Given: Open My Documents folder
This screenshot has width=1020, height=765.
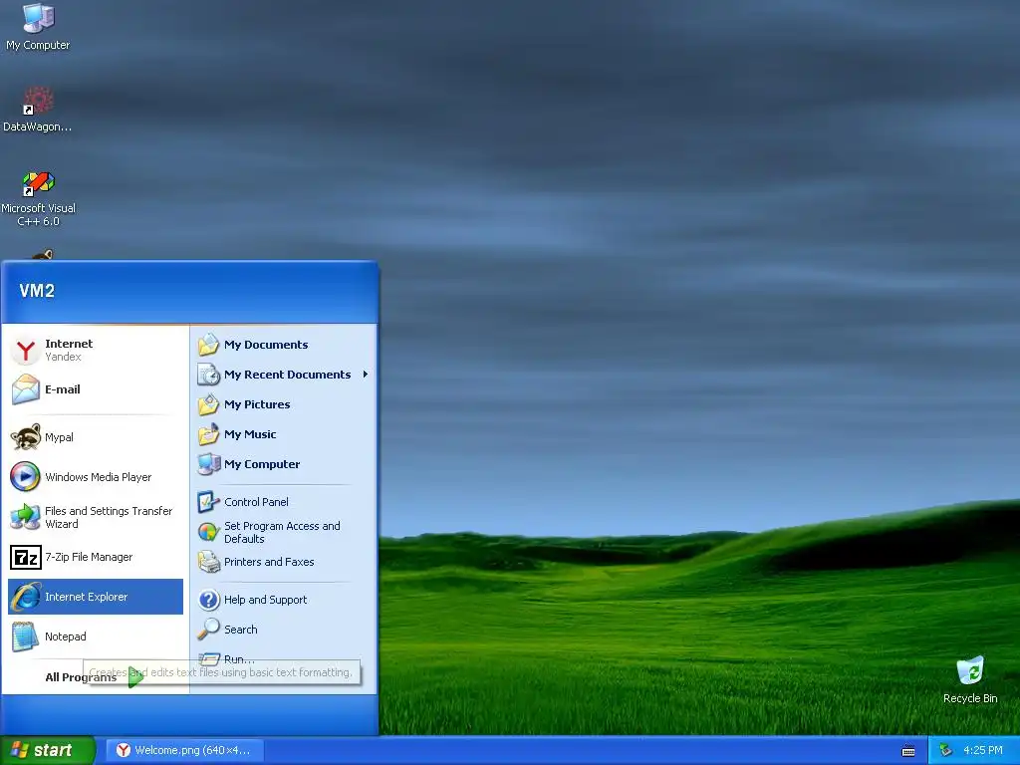Looking at the screenshot, I should [x=284, y=345].
